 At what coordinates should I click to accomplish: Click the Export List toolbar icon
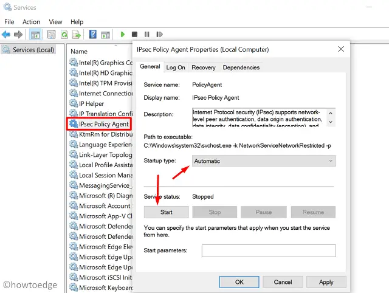[x=77, y=34]
